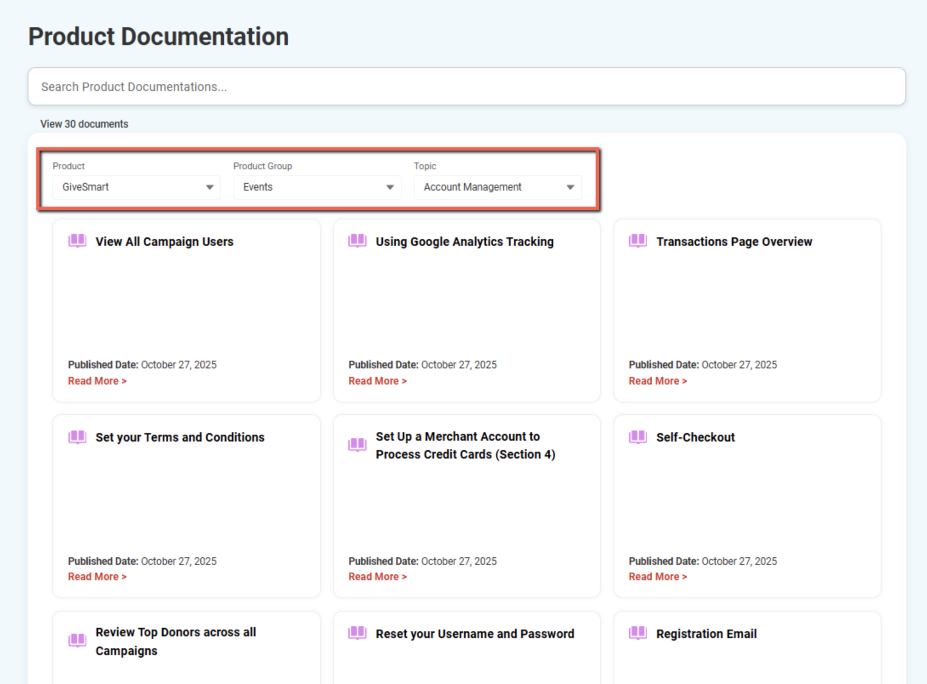Open the Topic dropdown showing Account Management
This screenshot has height=684, width=927.
[498, 187]
